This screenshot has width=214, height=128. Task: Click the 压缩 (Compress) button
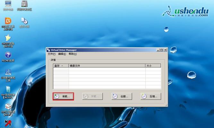pos(150,96)
